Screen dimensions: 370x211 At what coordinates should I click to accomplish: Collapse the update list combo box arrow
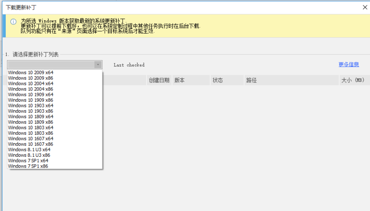tap(98, 65)
